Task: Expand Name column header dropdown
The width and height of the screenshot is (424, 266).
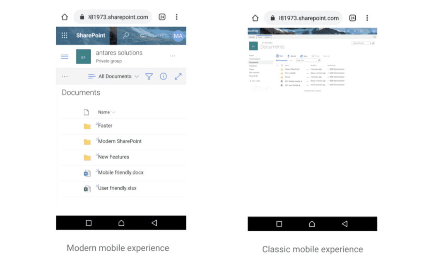Action: (x=106, y=112)
